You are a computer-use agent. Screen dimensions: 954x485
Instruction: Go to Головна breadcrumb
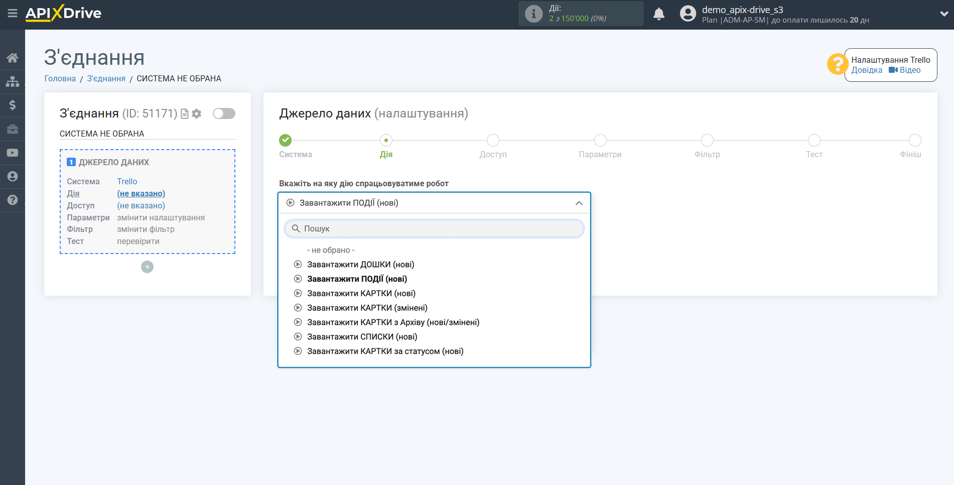click(60, 78)
